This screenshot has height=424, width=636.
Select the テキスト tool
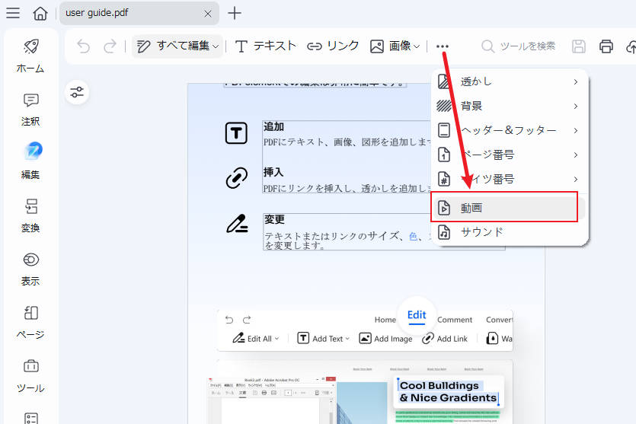tap(266, 46)
